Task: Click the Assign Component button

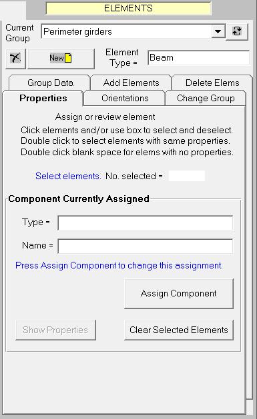Action: coord(179,293)
